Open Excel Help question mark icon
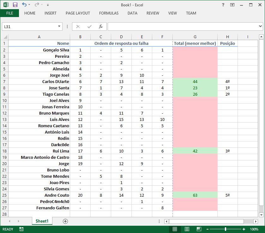 [x=223, y=5]
